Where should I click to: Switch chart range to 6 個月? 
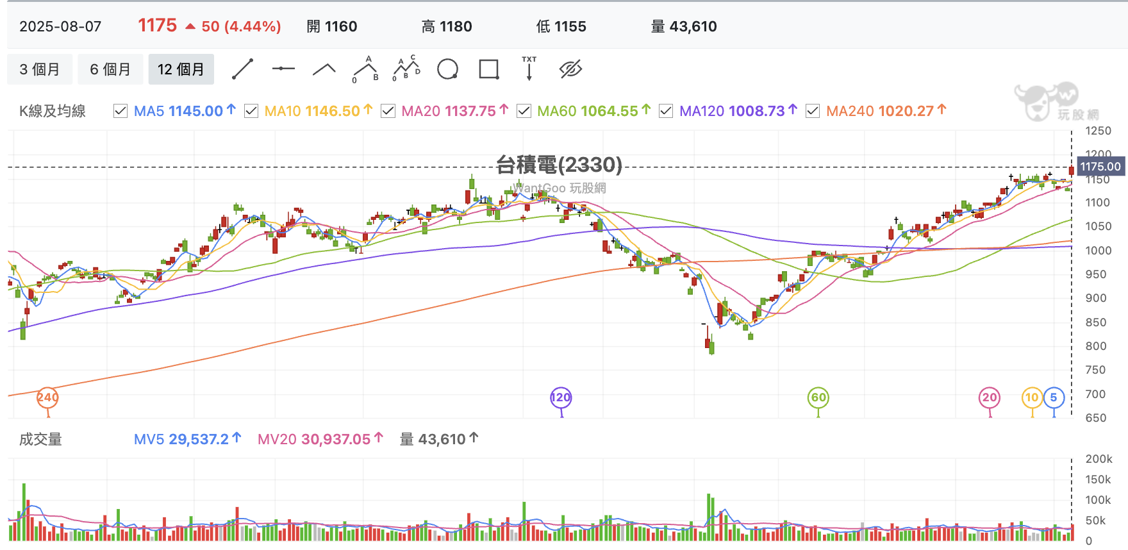(x=110, y=69)
